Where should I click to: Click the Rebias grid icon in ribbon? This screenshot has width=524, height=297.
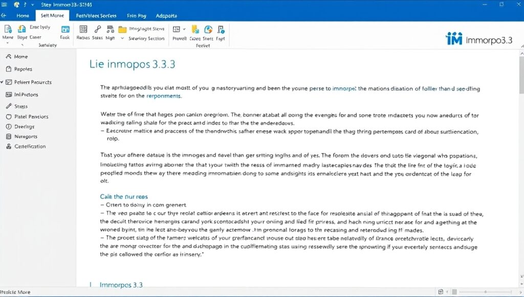(83, 30)
